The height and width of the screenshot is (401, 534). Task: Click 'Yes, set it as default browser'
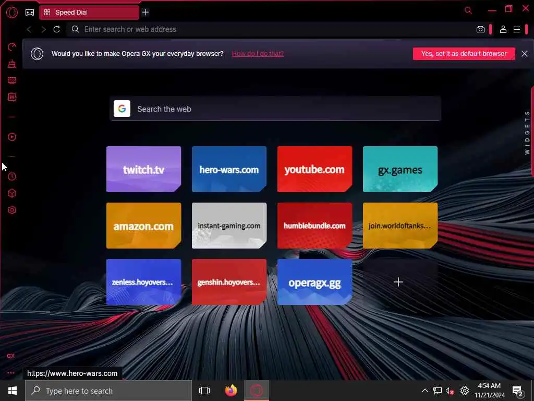click(x=464, y=54)
